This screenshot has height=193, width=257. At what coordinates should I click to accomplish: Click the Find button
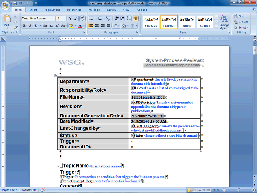pyautogui.click(x=240, y=16)
